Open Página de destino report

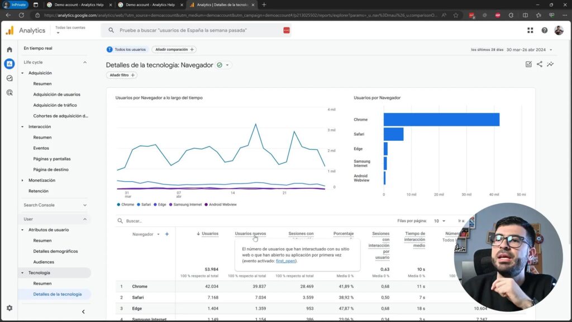coord(51,170)
